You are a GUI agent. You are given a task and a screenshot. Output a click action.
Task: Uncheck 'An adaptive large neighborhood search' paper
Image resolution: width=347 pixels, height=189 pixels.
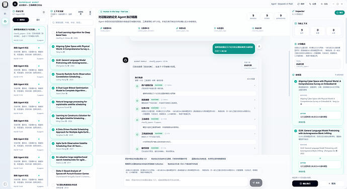click(53, 157)
